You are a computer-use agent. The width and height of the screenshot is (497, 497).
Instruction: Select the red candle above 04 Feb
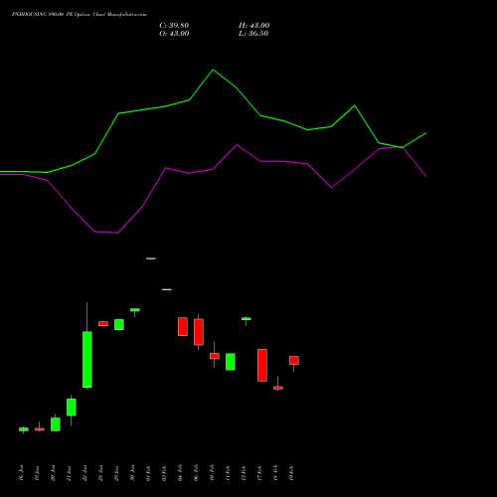pyautogui.click(x=183, y=327)
